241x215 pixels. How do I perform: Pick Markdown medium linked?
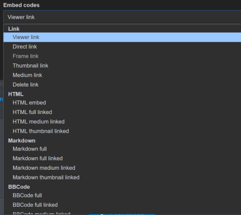coord(122,168)
